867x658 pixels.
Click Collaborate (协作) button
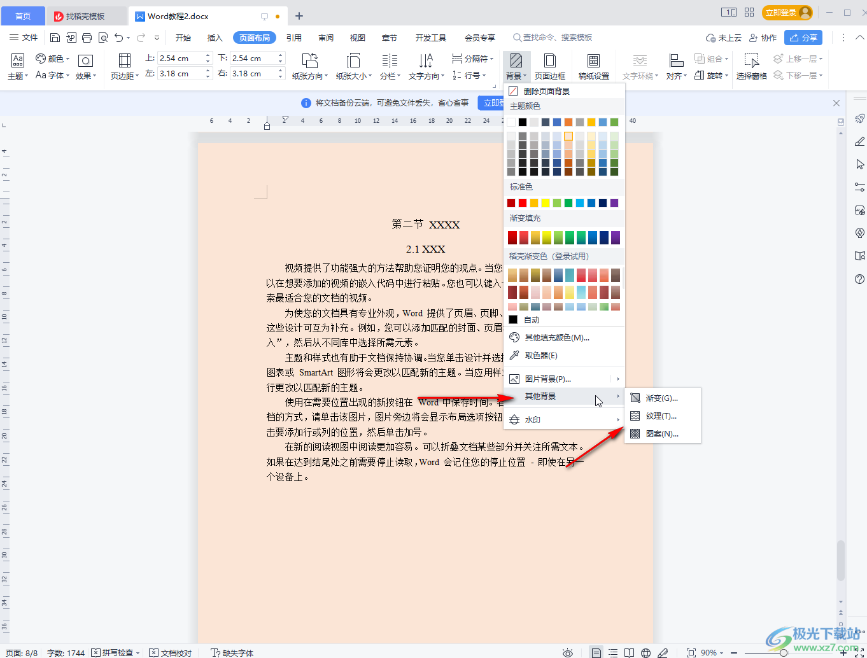point(763,38)
